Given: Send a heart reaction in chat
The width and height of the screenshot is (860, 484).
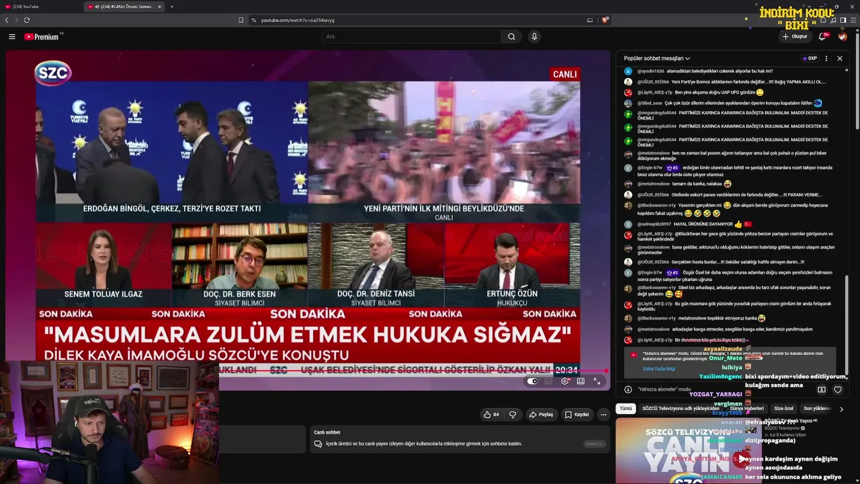Looking at the screenshot, I should point(838,390).
